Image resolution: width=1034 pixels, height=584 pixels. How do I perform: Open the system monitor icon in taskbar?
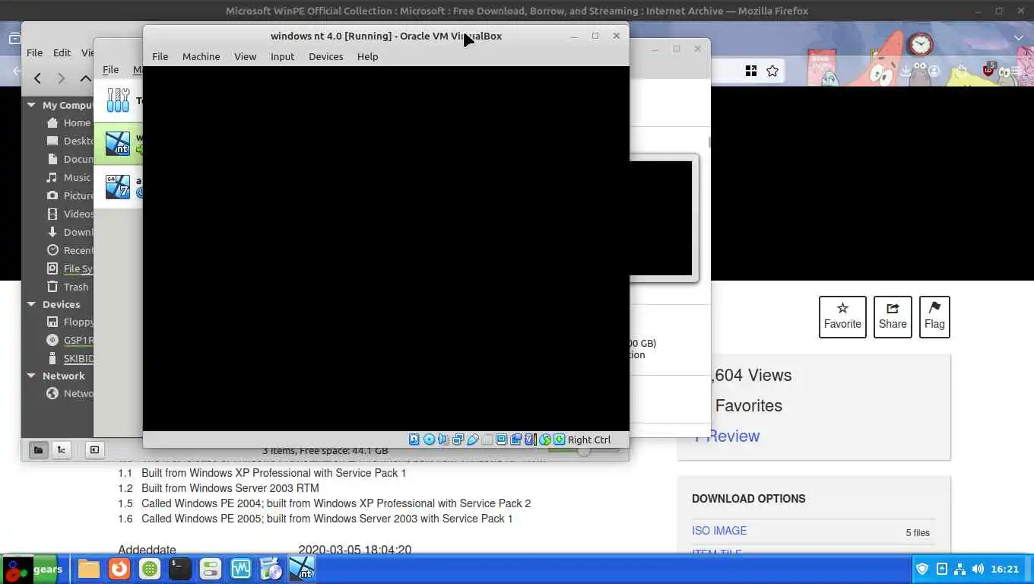point(240,569)
